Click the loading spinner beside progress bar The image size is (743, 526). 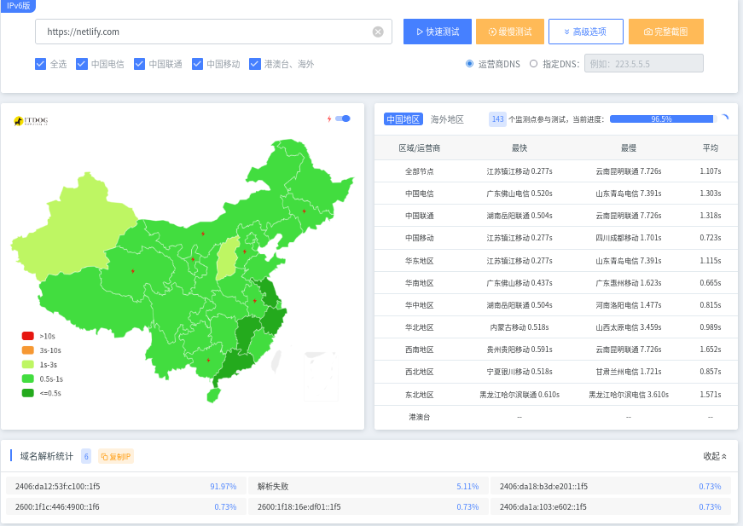(x=724, y=119)
